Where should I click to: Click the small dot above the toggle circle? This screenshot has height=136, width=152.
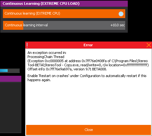pyautogui.click(x=124, y=10)
